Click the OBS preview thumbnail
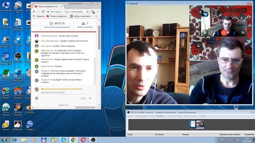 pyautogui.click(x=196, y=124)
